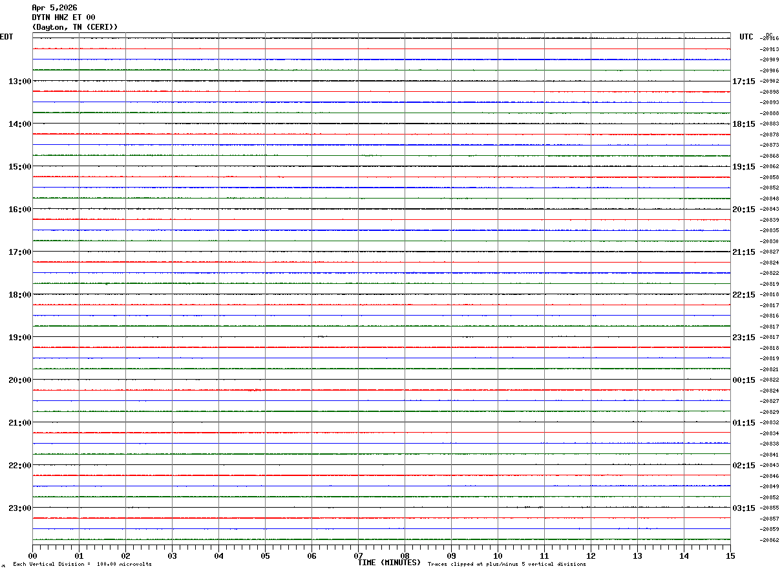Select the "15:00" EDT time label
The image size is (782, 573).
[x=19, y=167]
